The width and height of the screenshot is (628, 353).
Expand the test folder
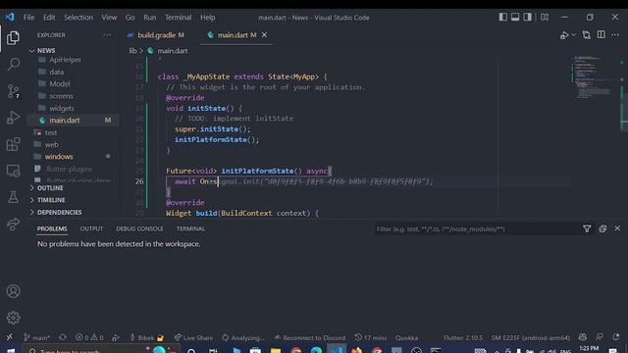tap(50, 132)
